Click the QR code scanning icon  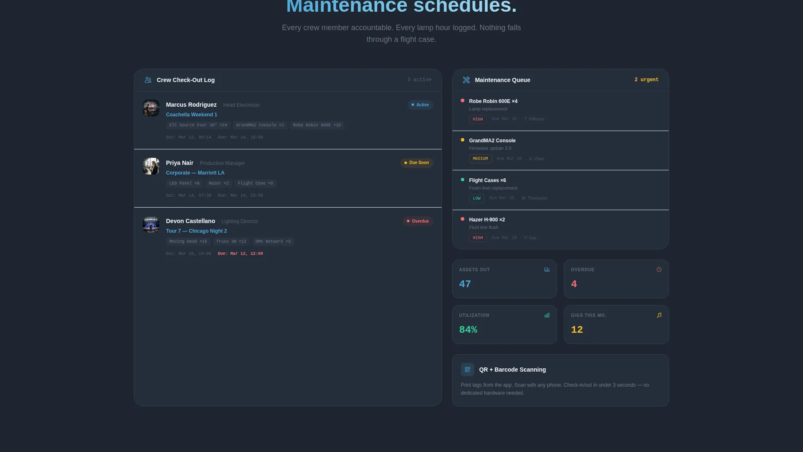(468, 370)
